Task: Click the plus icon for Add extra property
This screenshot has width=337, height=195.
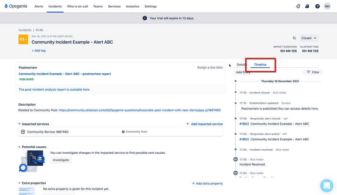Action: click(x=193, y=184)
